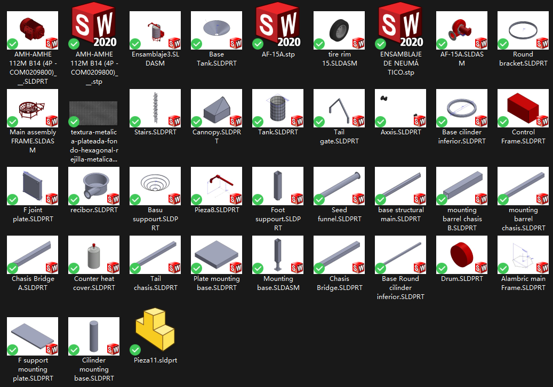Click the 'Stairs.SLDPRT' file name text
This screenshot has height=387, width=553.
[x=155, y=132]
